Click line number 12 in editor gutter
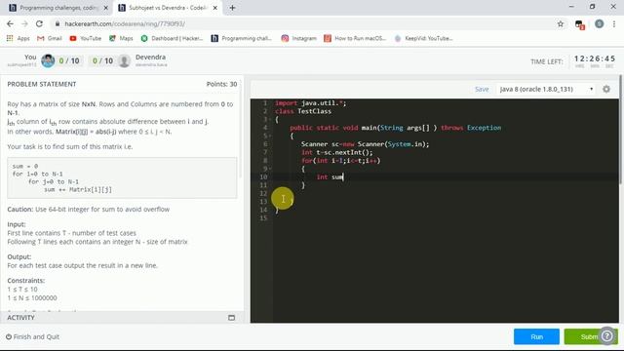Screen dimensions: 624x351 pyautogui.click(x=263, y=193)
